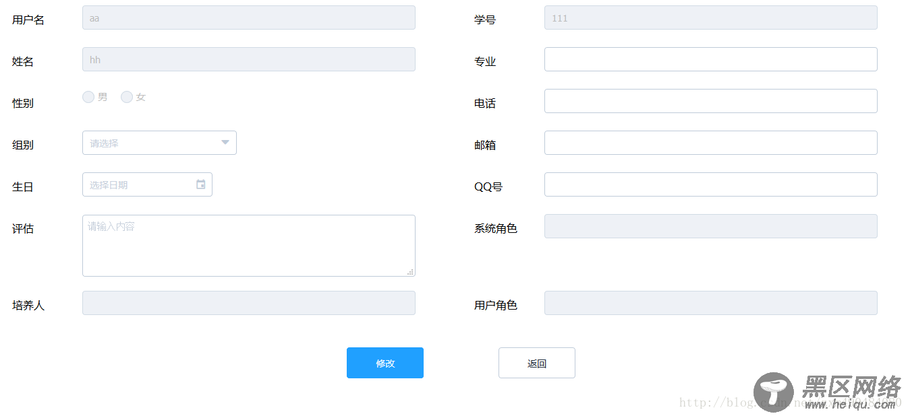Click the dropdown arrow in 组别 select
This screenshot has height=416, width=910.
tap(225, 143)
